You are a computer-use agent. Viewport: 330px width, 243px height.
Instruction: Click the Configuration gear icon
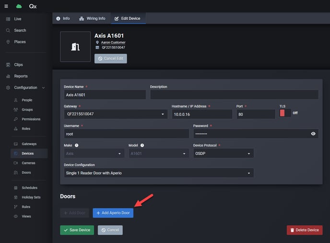point(8,88)
